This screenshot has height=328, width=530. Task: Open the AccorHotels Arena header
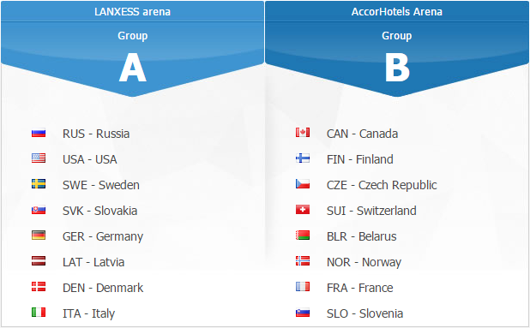click(397, 11)
